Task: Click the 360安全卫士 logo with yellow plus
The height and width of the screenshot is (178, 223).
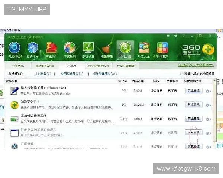Action: [198, 50]
